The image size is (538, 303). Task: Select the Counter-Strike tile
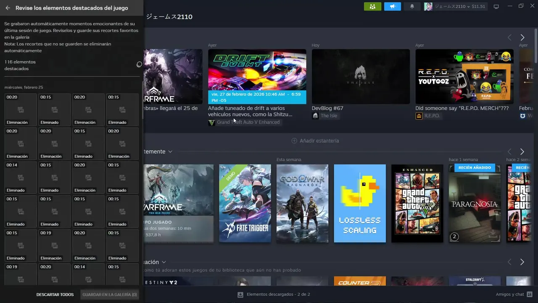point(360,281)
